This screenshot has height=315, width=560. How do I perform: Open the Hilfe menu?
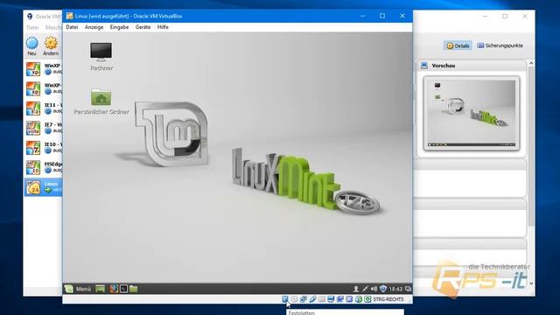click(163, 27)
